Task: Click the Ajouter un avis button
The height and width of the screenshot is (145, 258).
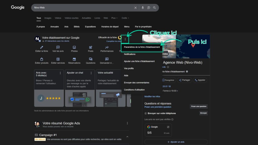Action: pos(176,142)
